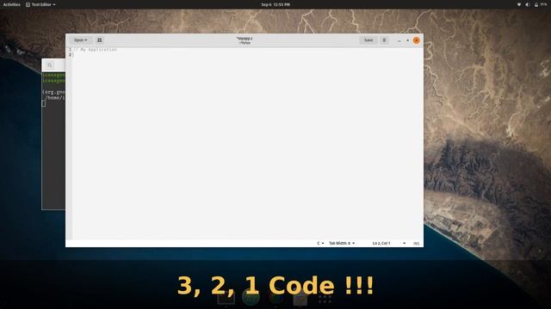Open the Tab Width dropdown

tap(342, 243)
